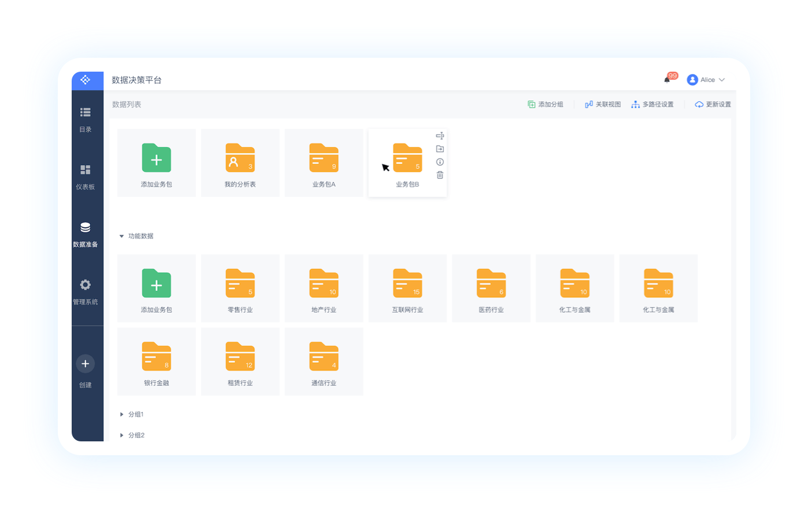Screen dimensions: 808x513
Task: Open the 互联网行业 business package folder
Action: point(407,288)
